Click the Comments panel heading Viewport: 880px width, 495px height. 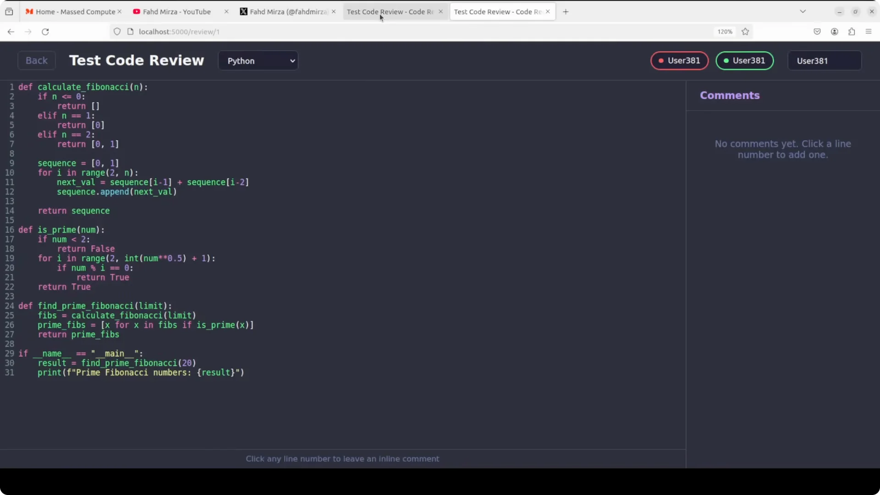pyautogui.click(x=730, y=95)
